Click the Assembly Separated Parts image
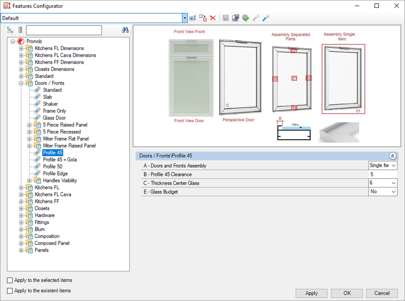The image size is (405, 301). coord(292,79)
